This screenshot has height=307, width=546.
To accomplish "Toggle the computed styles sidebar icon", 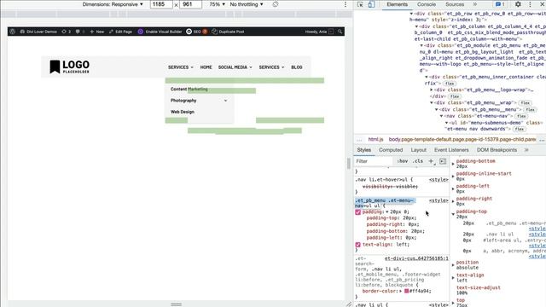I will tap(443, 161).
